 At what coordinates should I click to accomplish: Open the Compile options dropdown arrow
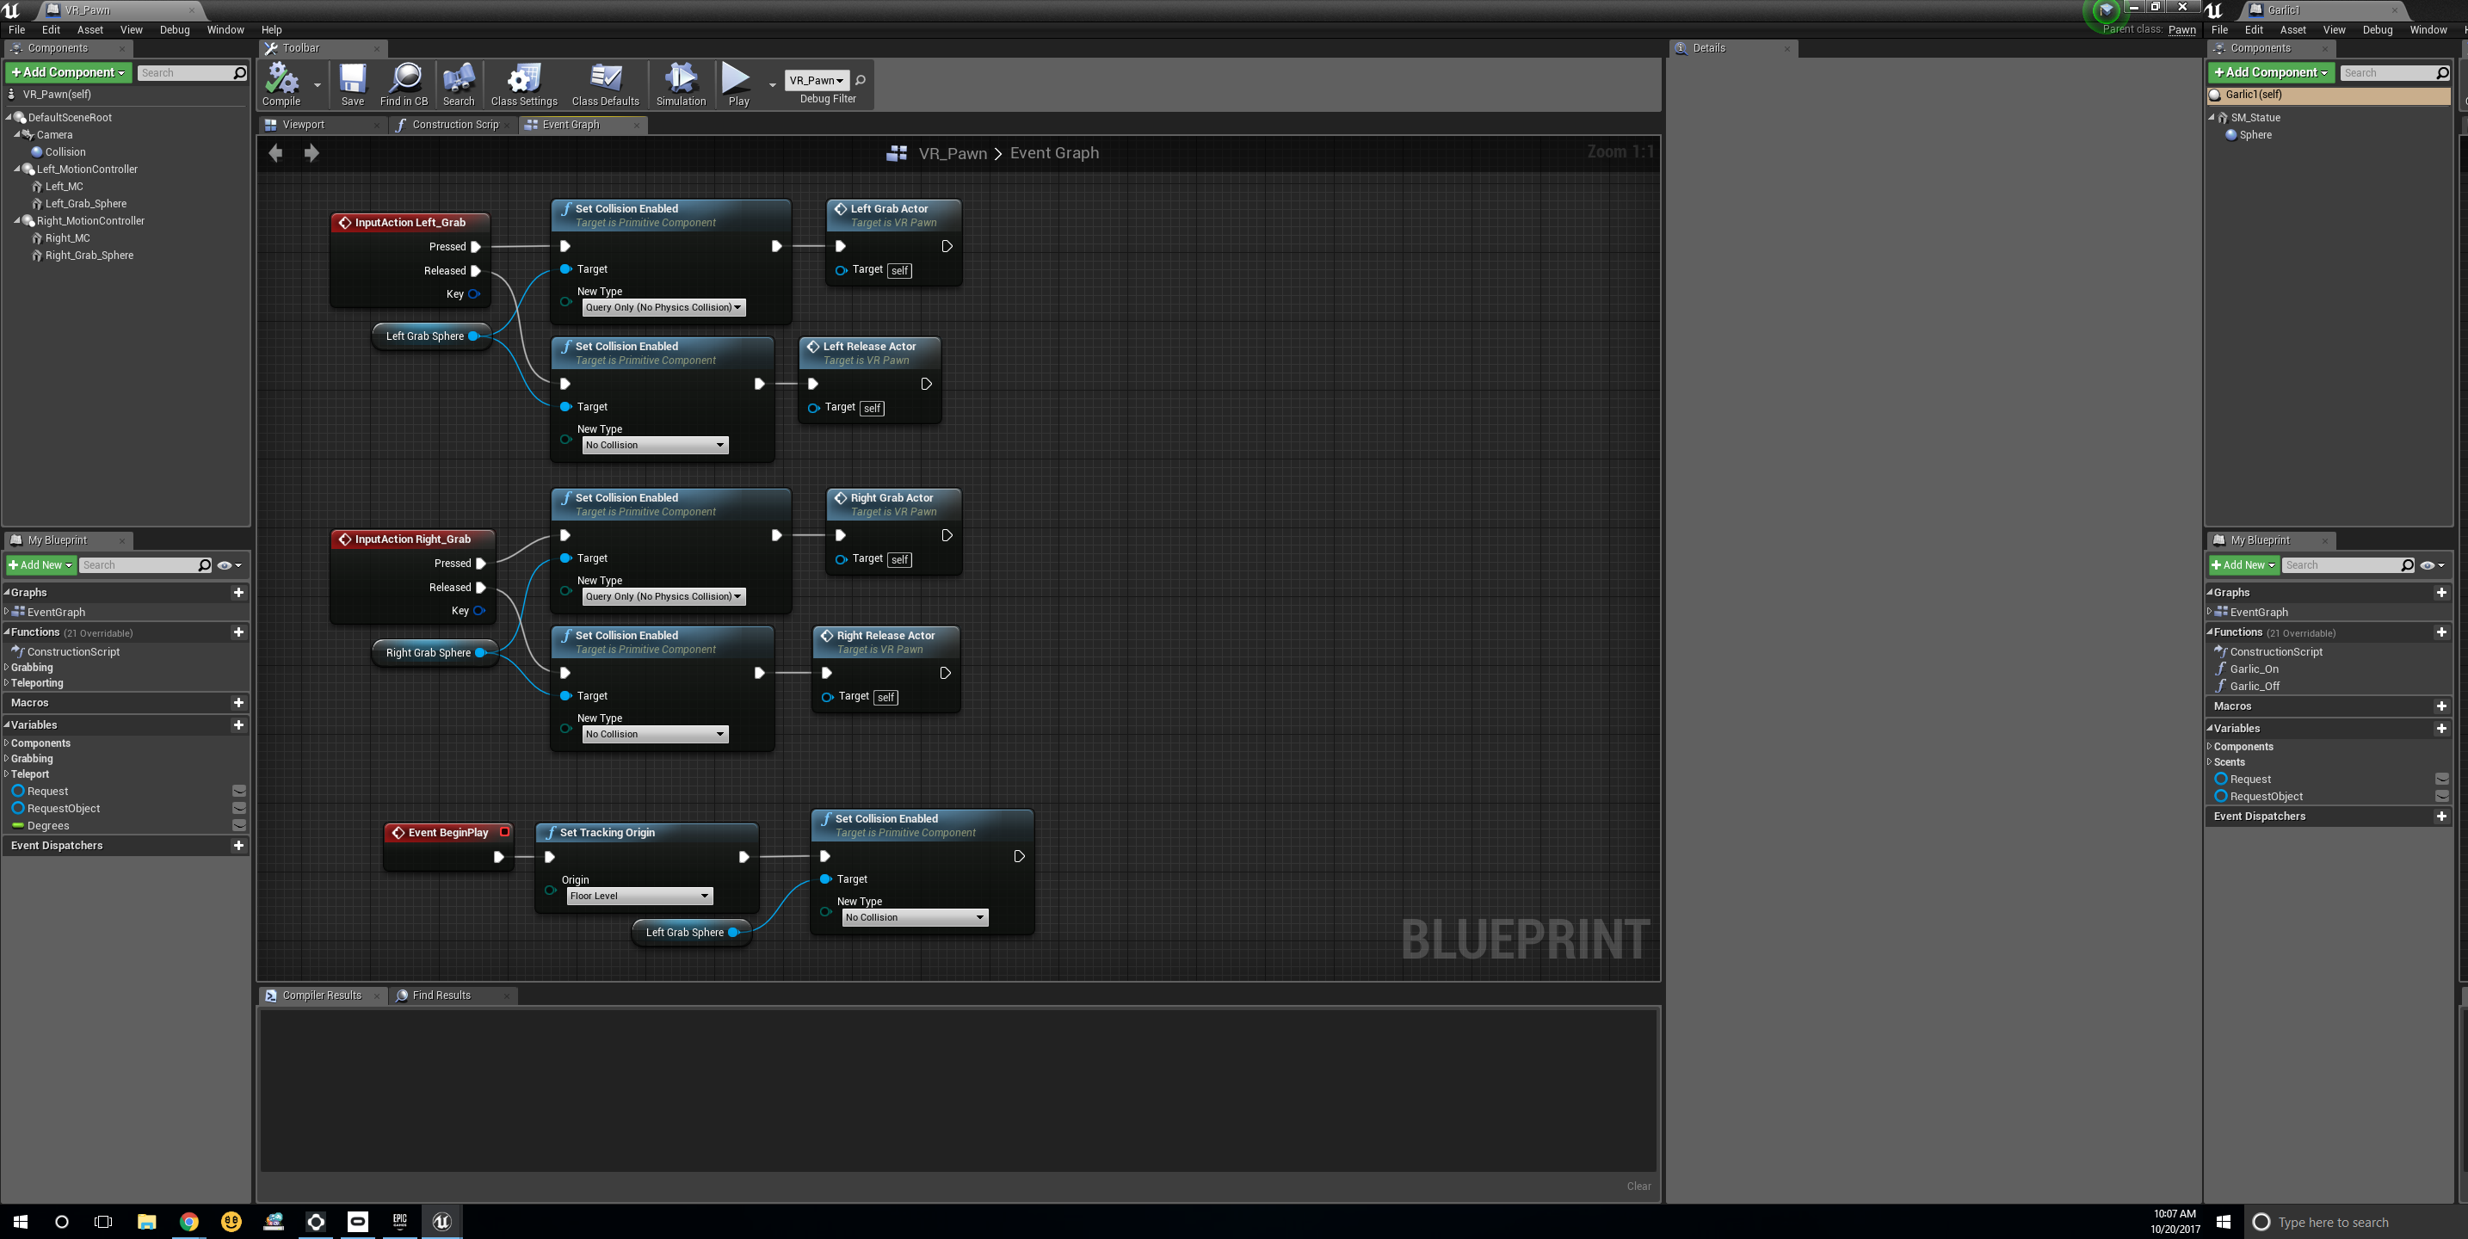click(x=318, y=84)
